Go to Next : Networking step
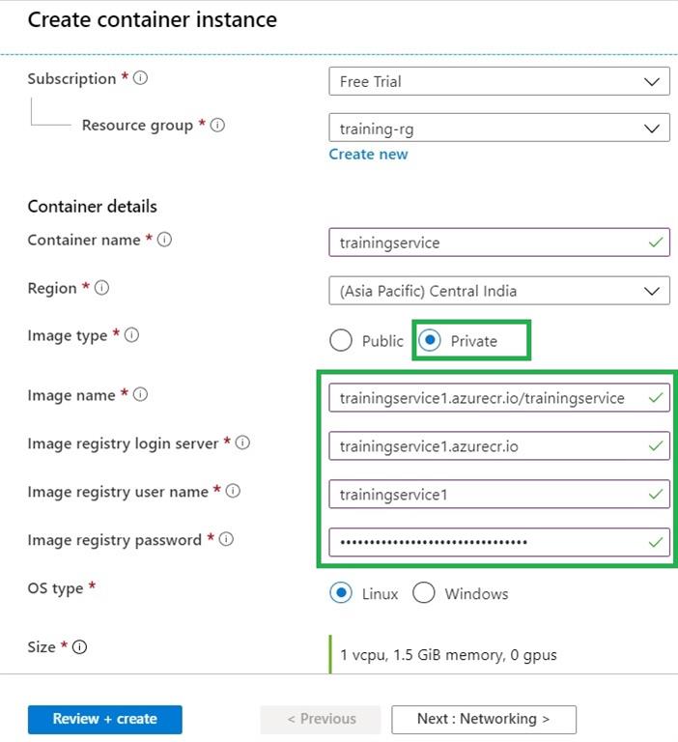678x742 pixels. click(484, 719)
